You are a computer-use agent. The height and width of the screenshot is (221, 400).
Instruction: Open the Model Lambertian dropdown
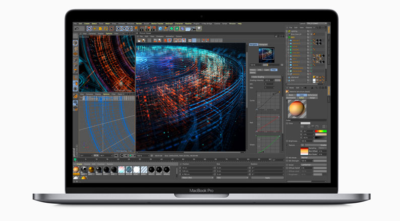313,165
